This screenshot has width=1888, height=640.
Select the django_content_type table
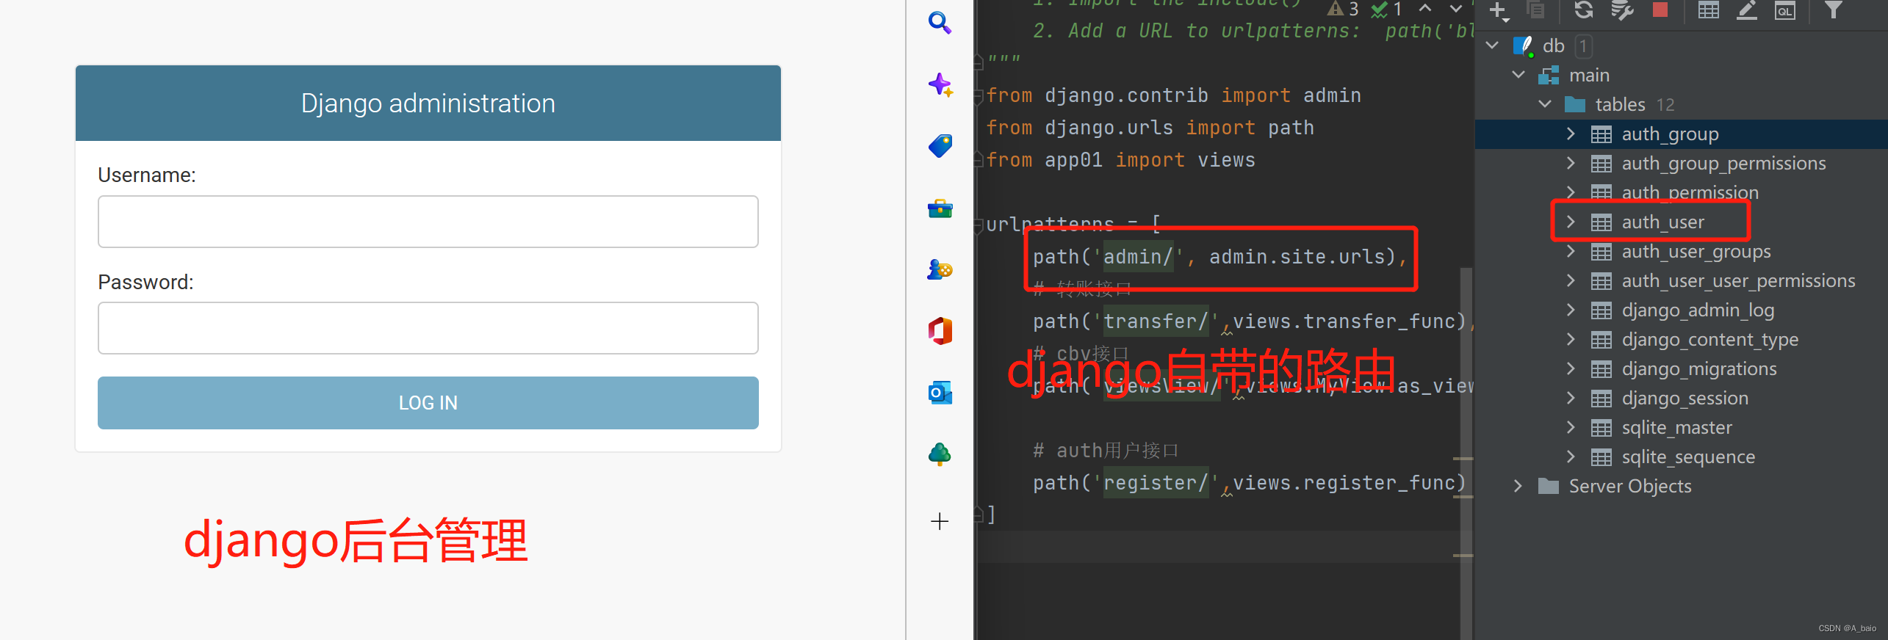click(x=1681, y=339)
